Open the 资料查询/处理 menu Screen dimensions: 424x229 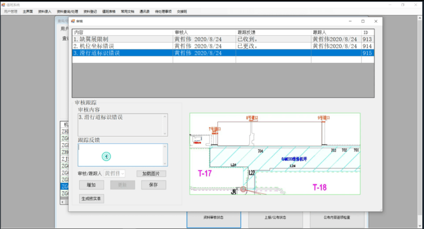tap(67, 12)
